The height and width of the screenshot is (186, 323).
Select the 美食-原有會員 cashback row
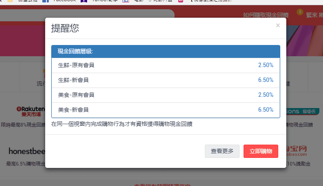[165, 95]
